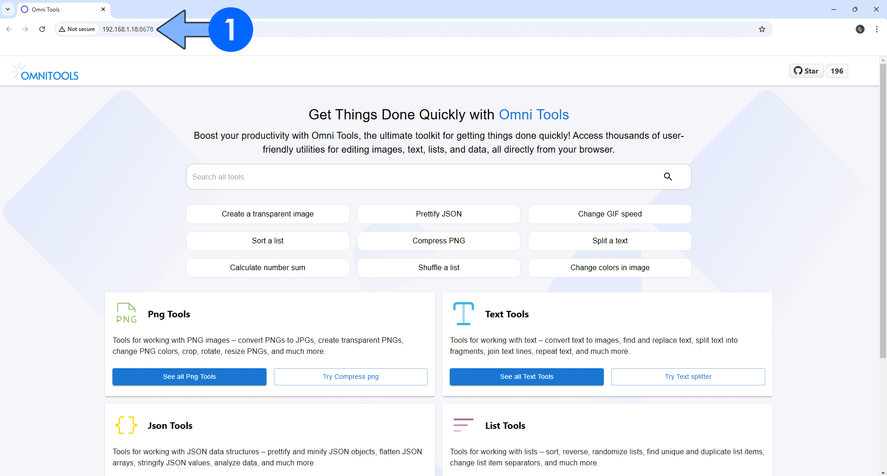The height and width of the screenshot is (476, 887).
Task: Click Try Text splitter button
Action: 688,377
